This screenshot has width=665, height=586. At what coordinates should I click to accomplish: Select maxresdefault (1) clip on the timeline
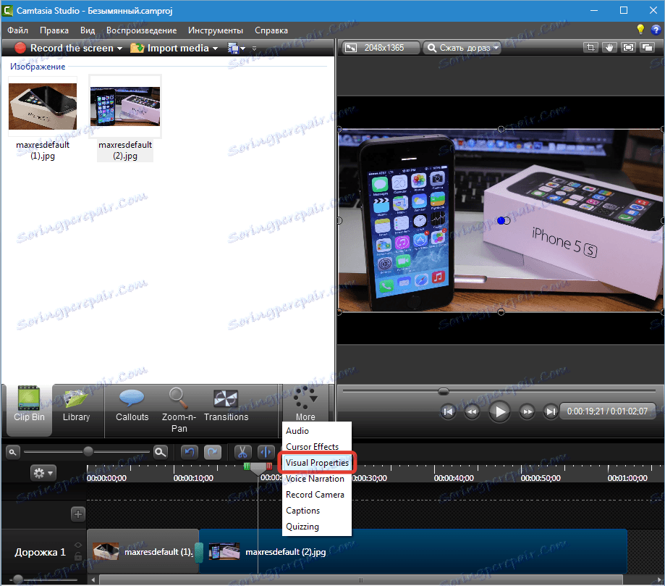[x=143, y=552]
